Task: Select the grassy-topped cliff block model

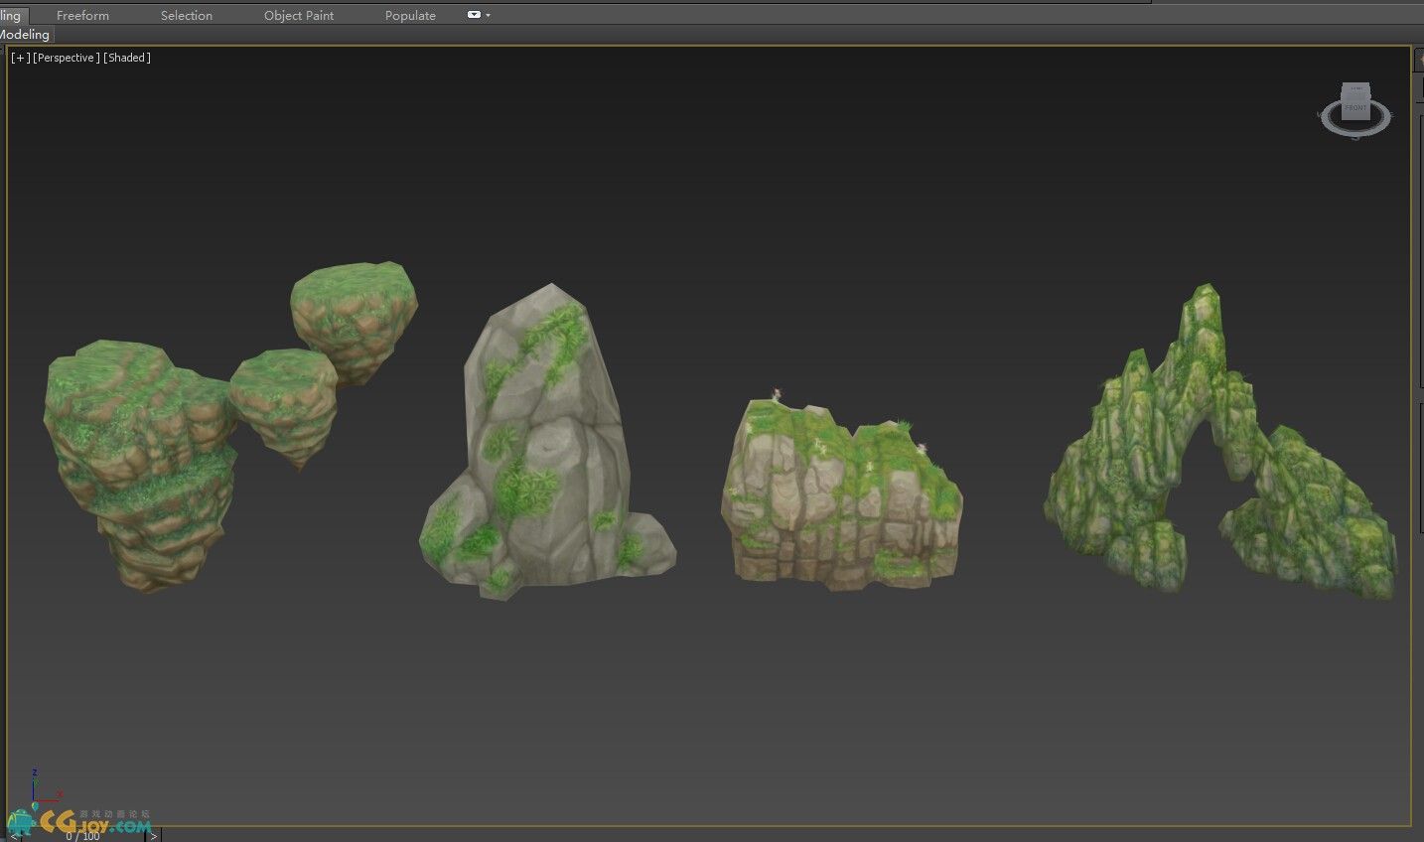Action: click(x=841, y=491)
